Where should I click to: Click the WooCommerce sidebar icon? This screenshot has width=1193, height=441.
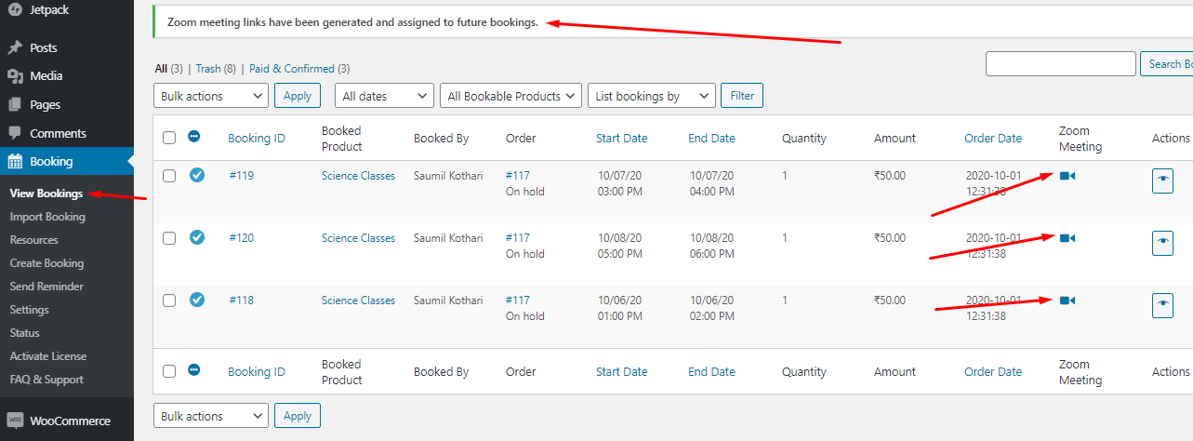(x=15, y=421)
